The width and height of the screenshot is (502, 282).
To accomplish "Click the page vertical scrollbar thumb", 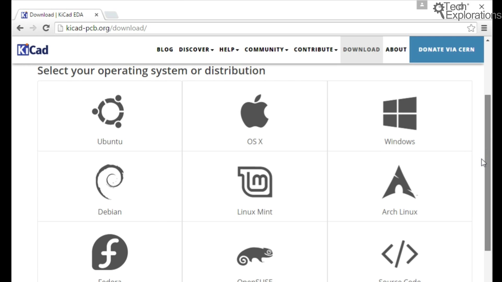I will point(488,173).
